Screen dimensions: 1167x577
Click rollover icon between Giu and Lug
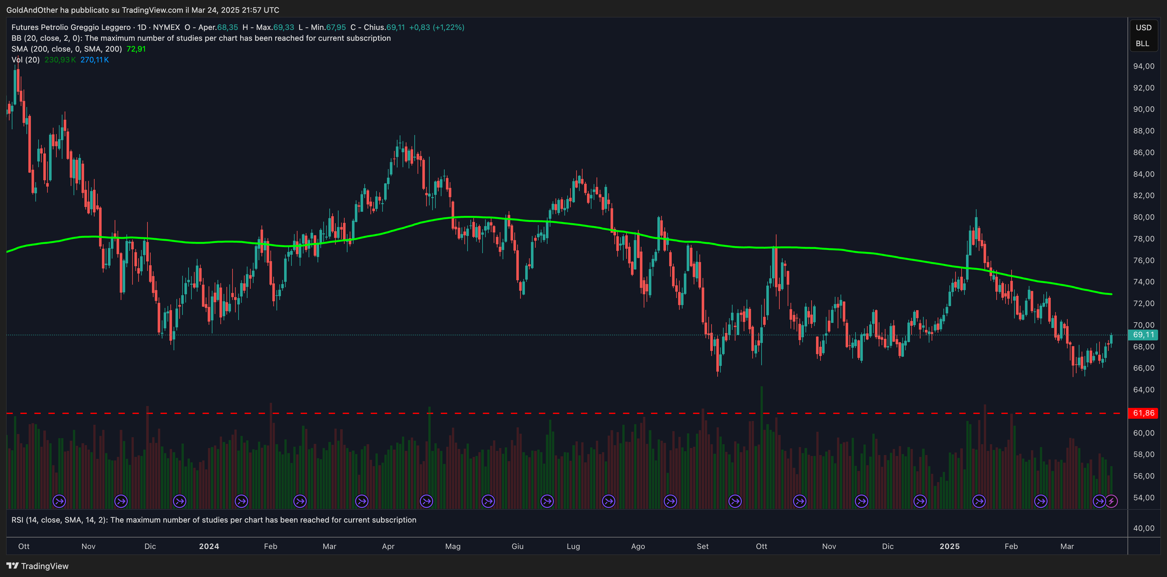547,501
